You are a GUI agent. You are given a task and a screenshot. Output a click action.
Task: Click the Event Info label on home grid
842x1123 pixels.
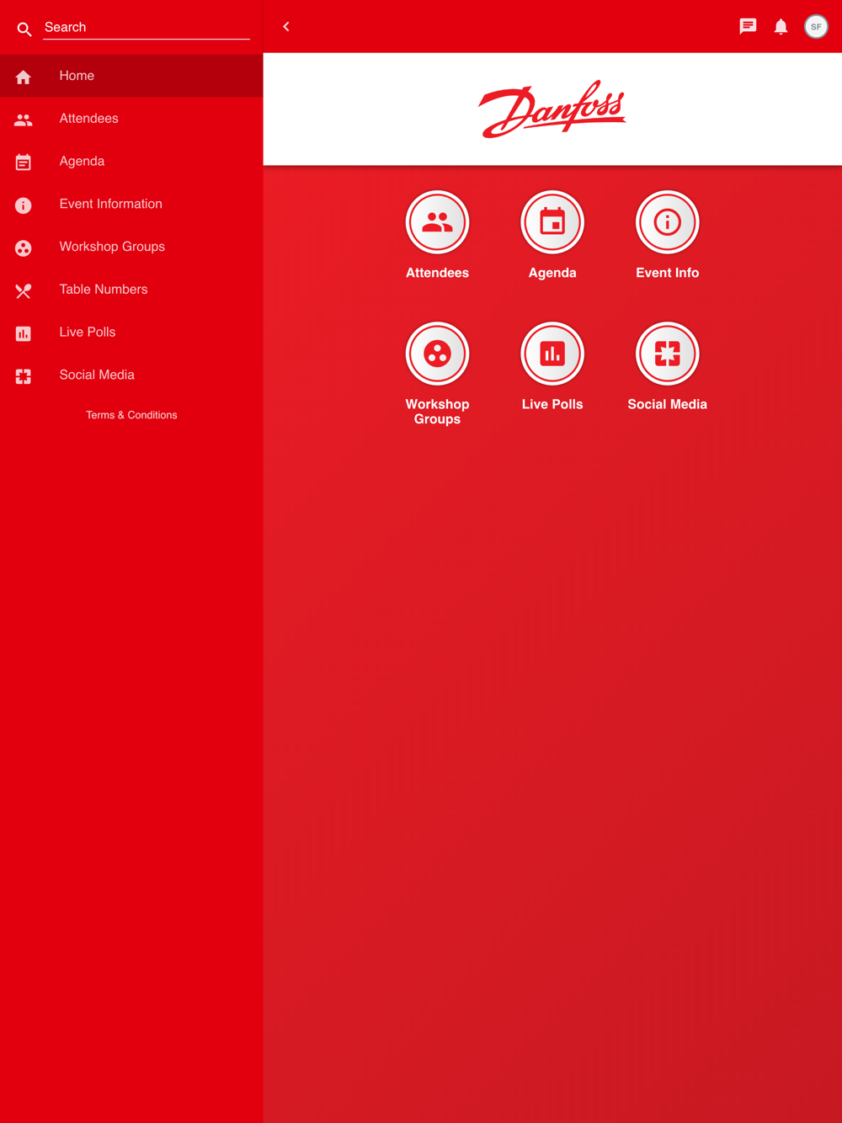click(x=668, y=273)
